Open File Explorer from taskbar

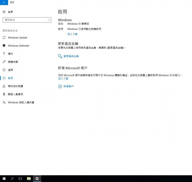29,179
